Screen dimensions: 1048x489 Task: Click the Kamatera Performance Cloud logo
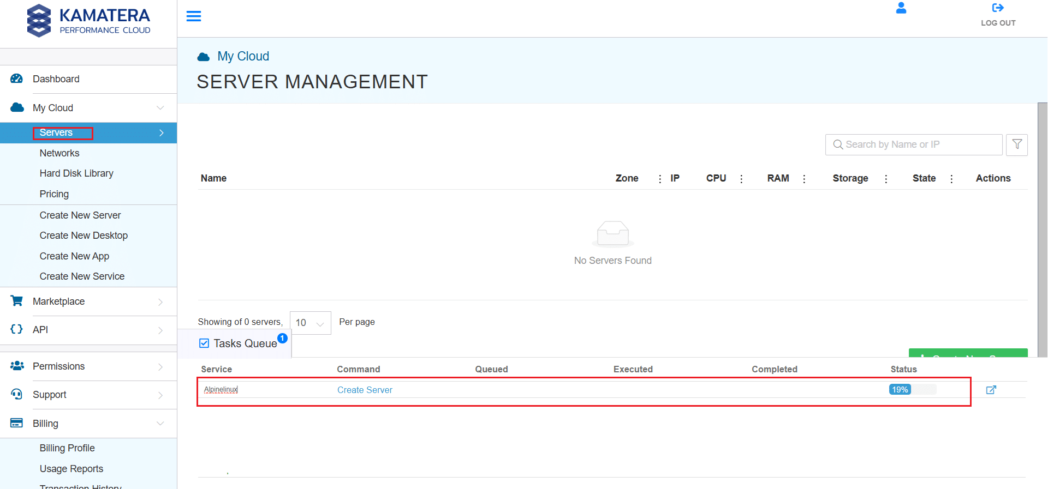click(x=88, y=21)
